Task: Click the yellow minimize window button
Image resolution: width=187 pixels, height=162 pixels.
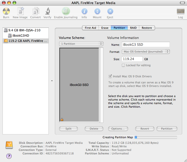Action: [9, 3]
